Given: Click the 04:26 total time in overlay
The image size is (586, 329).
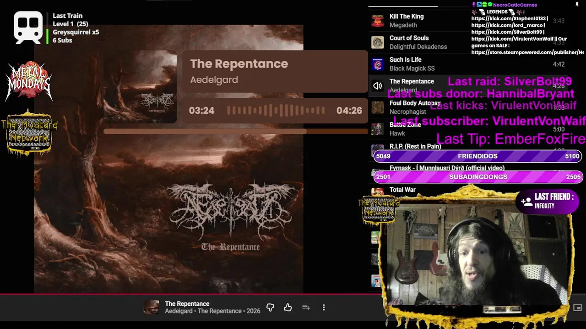Looking at the screenshot, I should pyautogui.click(x=349, y=111).
